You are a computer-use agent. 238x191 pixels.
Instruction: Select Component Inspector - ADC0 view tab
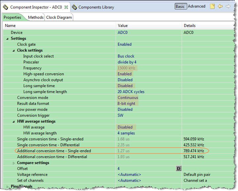click(x=36, y=7)
